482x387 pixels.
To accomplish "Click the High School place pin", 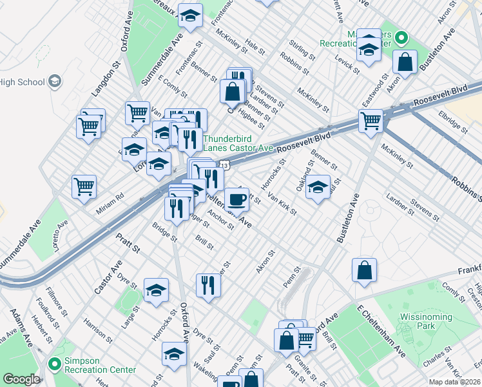I will (55, 81).
